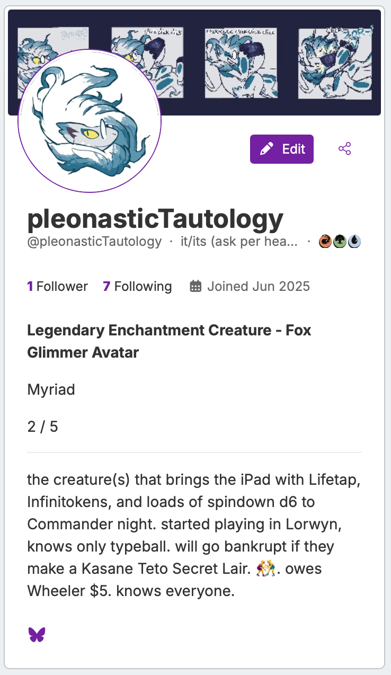The image size is (391, 675).
Task: Open the 1 Follower list
Action: pyautogui.click(x=57, y=287)
